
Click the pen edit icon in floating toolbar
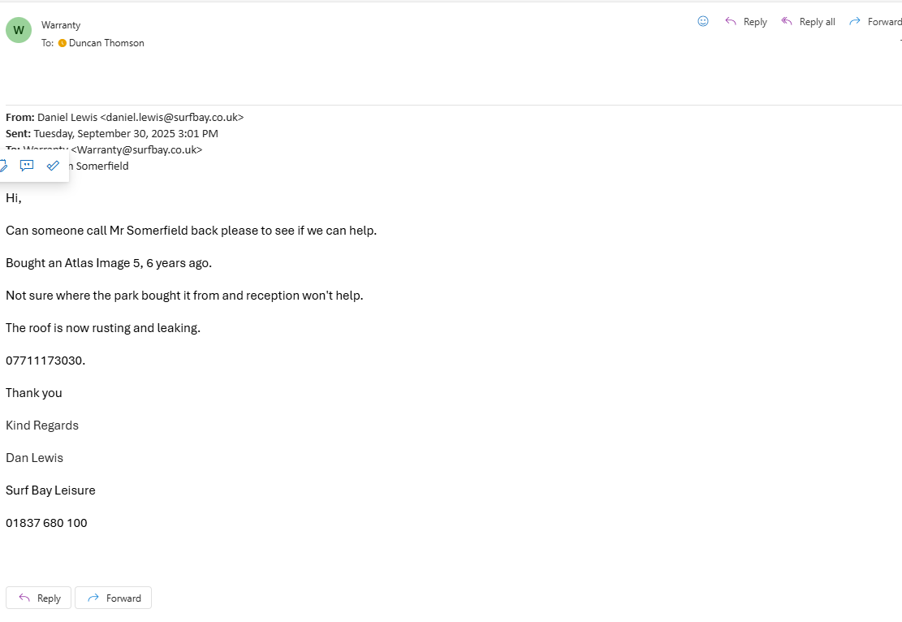pos(2,166)
